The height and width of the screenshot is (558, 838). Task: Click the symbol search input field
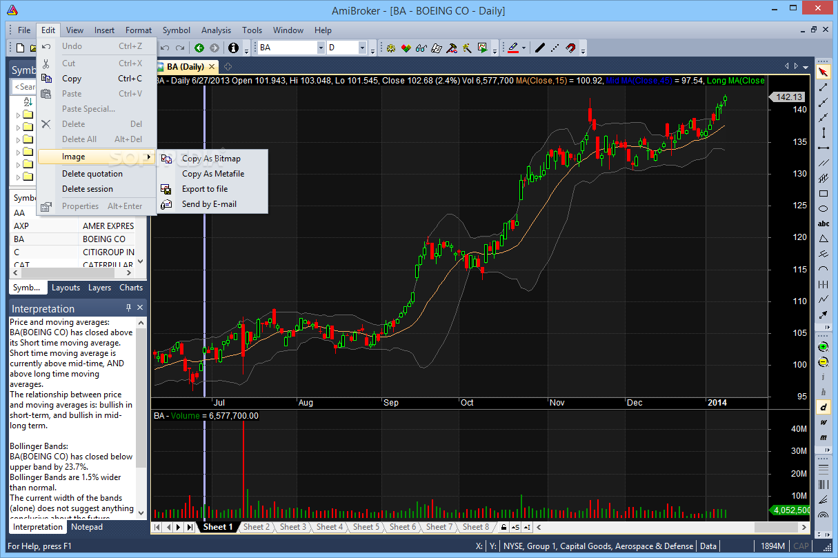pos(25,87)
